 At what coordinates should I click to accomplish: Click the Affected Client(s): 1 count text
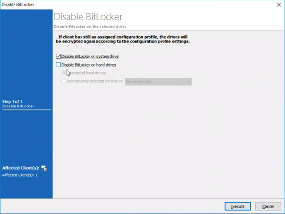(20, 175)
